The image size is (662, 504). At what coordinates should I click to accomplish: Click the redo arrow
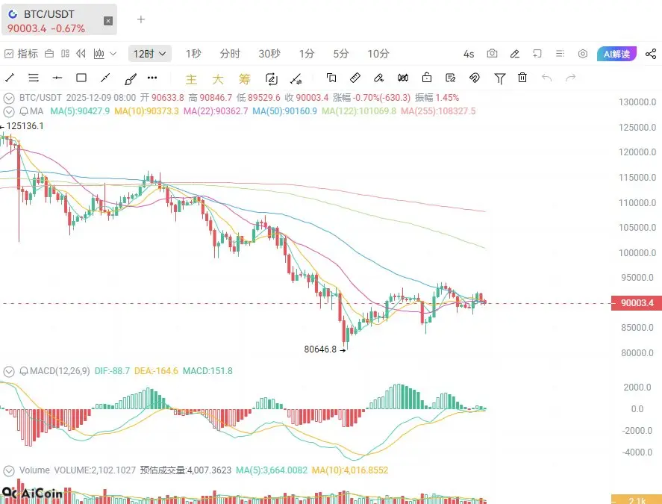click(571, 78)
